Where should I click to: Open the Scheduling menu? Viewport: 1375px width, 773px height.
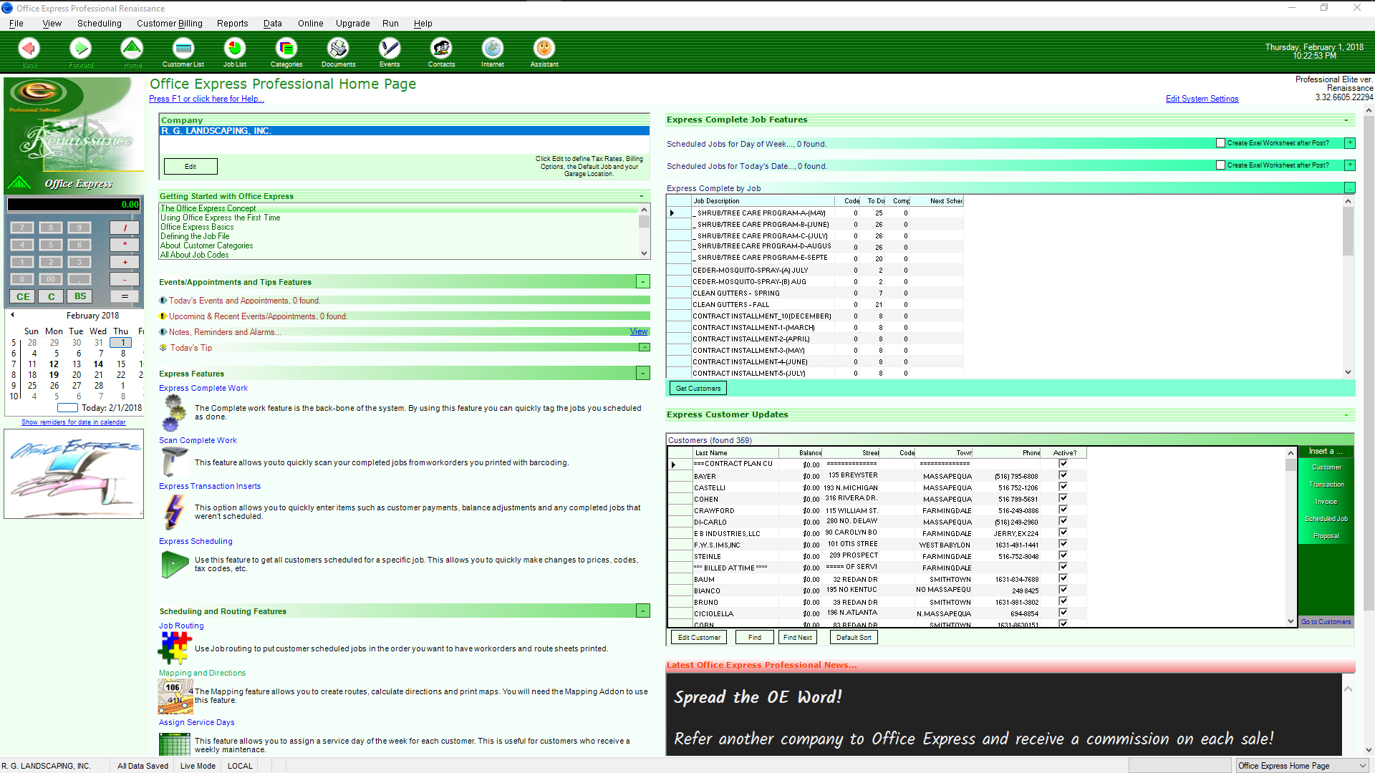tap(100, 24)
